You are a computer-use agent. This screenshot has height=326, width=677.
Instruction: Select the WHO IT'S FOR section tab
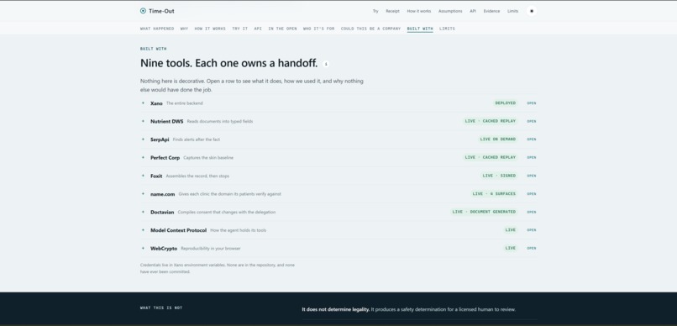[x=318, y=29]
